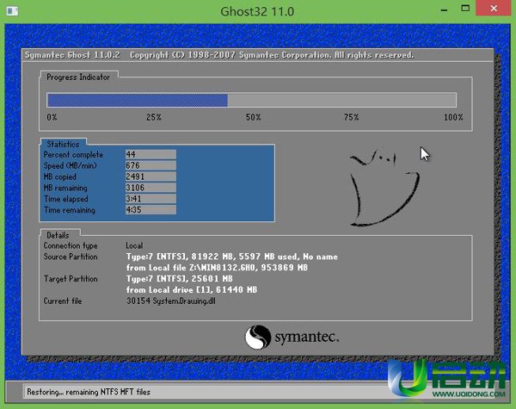Click the unfilled part of progress bar

coord(344,100)
